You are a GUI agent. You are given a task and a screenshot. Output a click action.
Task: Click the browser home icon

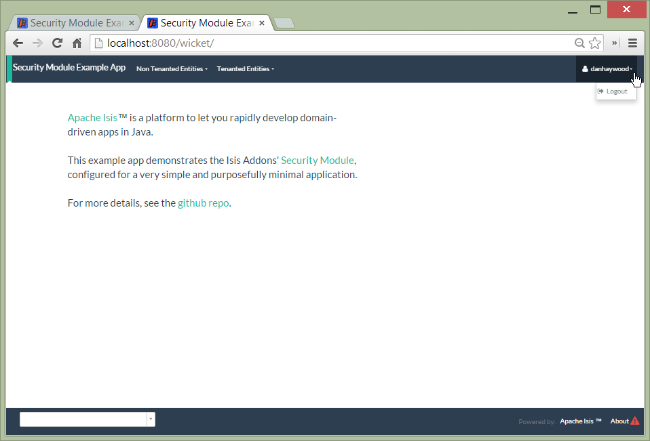click(x=77, y=43)
